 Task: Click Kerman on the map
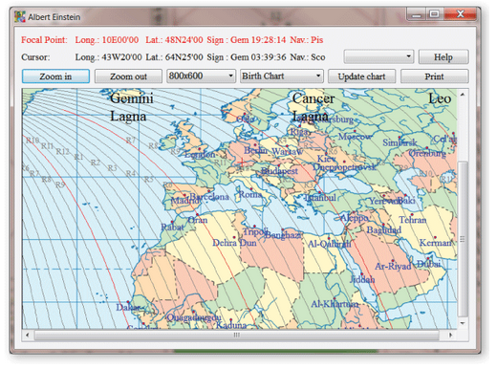tap(436, 243)
